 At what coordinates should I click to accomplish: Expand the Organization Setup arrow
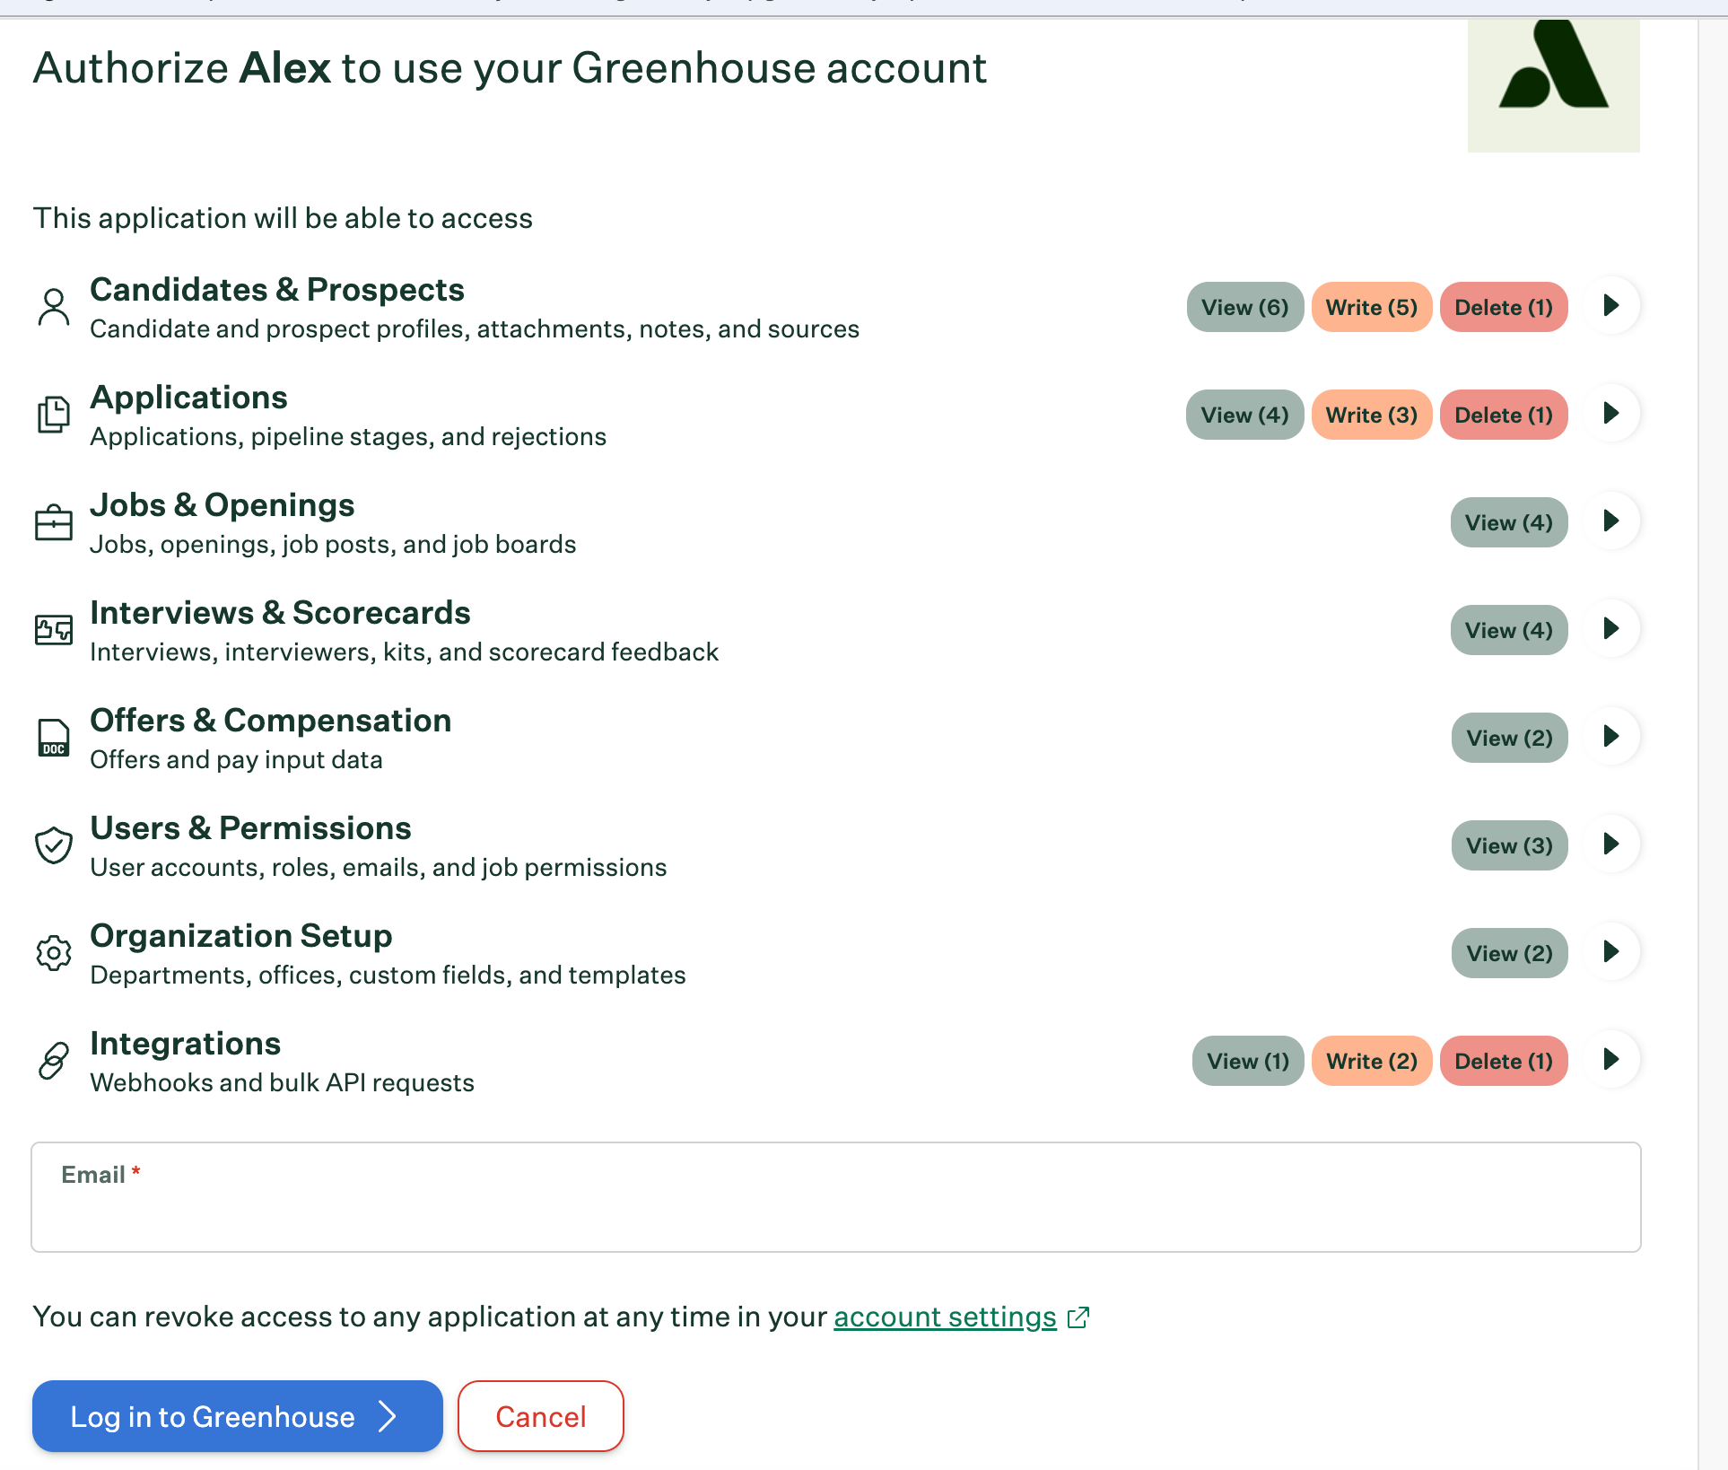point(1611,951)
